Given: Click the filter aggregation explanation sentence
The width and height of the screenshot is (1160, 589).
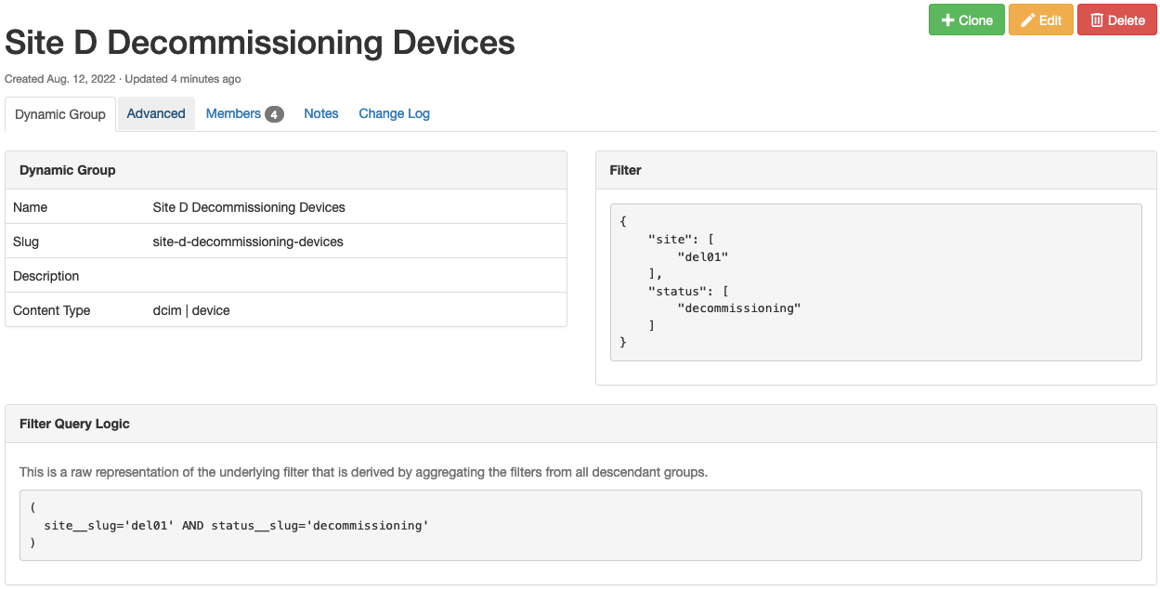Looking at the screenshot, I should pos(363,472).
